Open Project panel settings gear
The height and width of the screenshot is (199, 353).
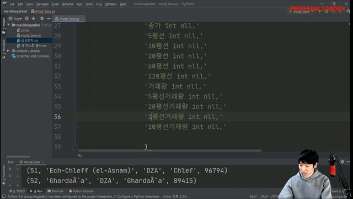click(x=42, y=18)
